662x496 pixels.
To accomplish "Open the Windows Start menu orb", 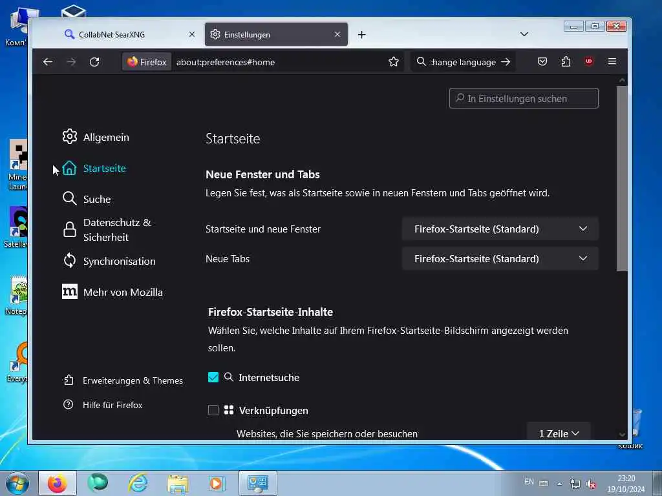I will (x=17, y=483).
